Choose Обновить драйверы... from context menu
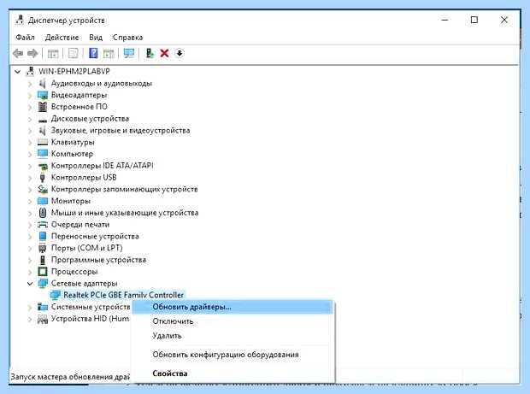The height and width of the screenshot is (394, 530). click(x=233, y=307)
